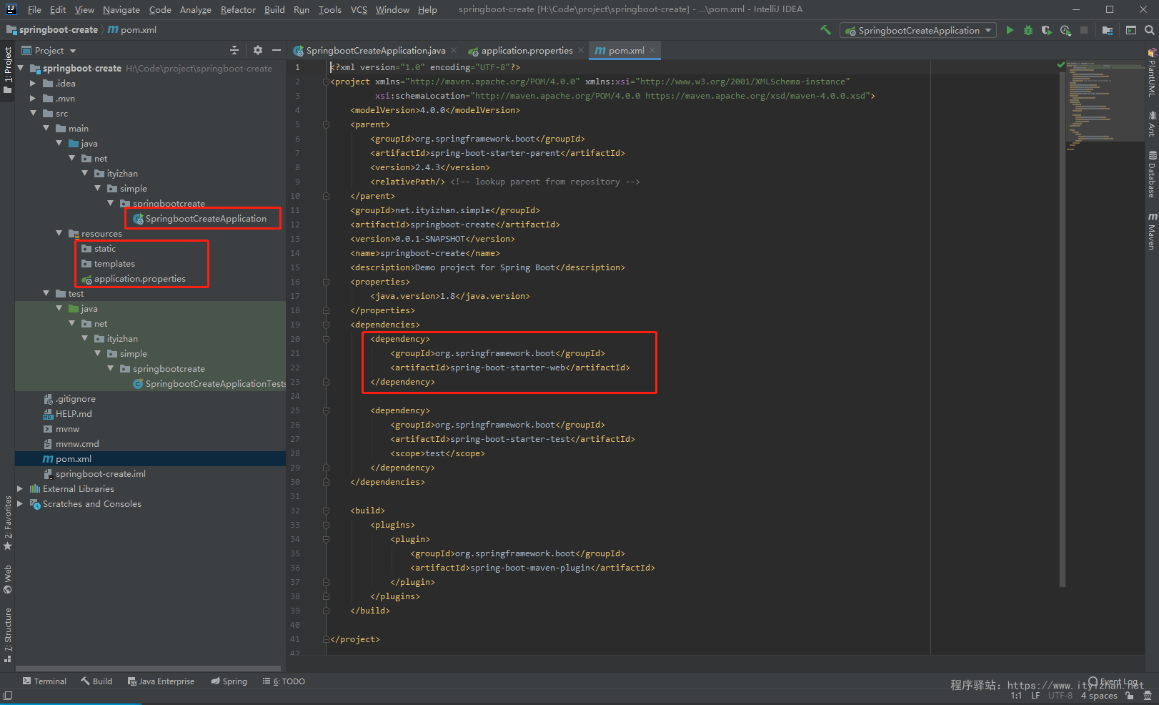Collapse the resources folder arrow
Image resolution: width=1159 pixels, height=705 pixels.
(59, 234)
